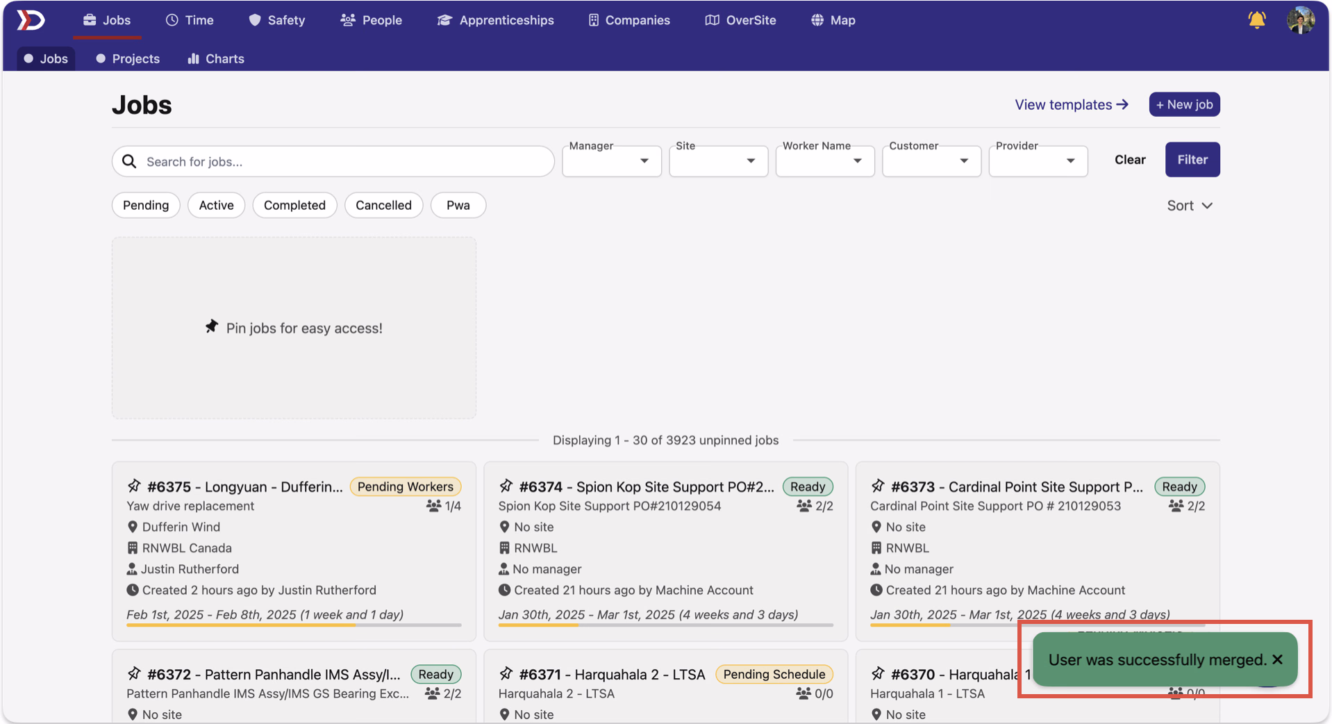Open the People section

[371, 20]
